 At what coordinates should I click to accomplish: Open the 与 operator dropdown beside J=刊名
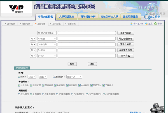coord(33,56)
